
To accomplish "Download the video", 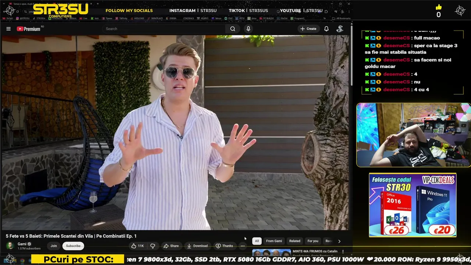I will tap(197, 246).
